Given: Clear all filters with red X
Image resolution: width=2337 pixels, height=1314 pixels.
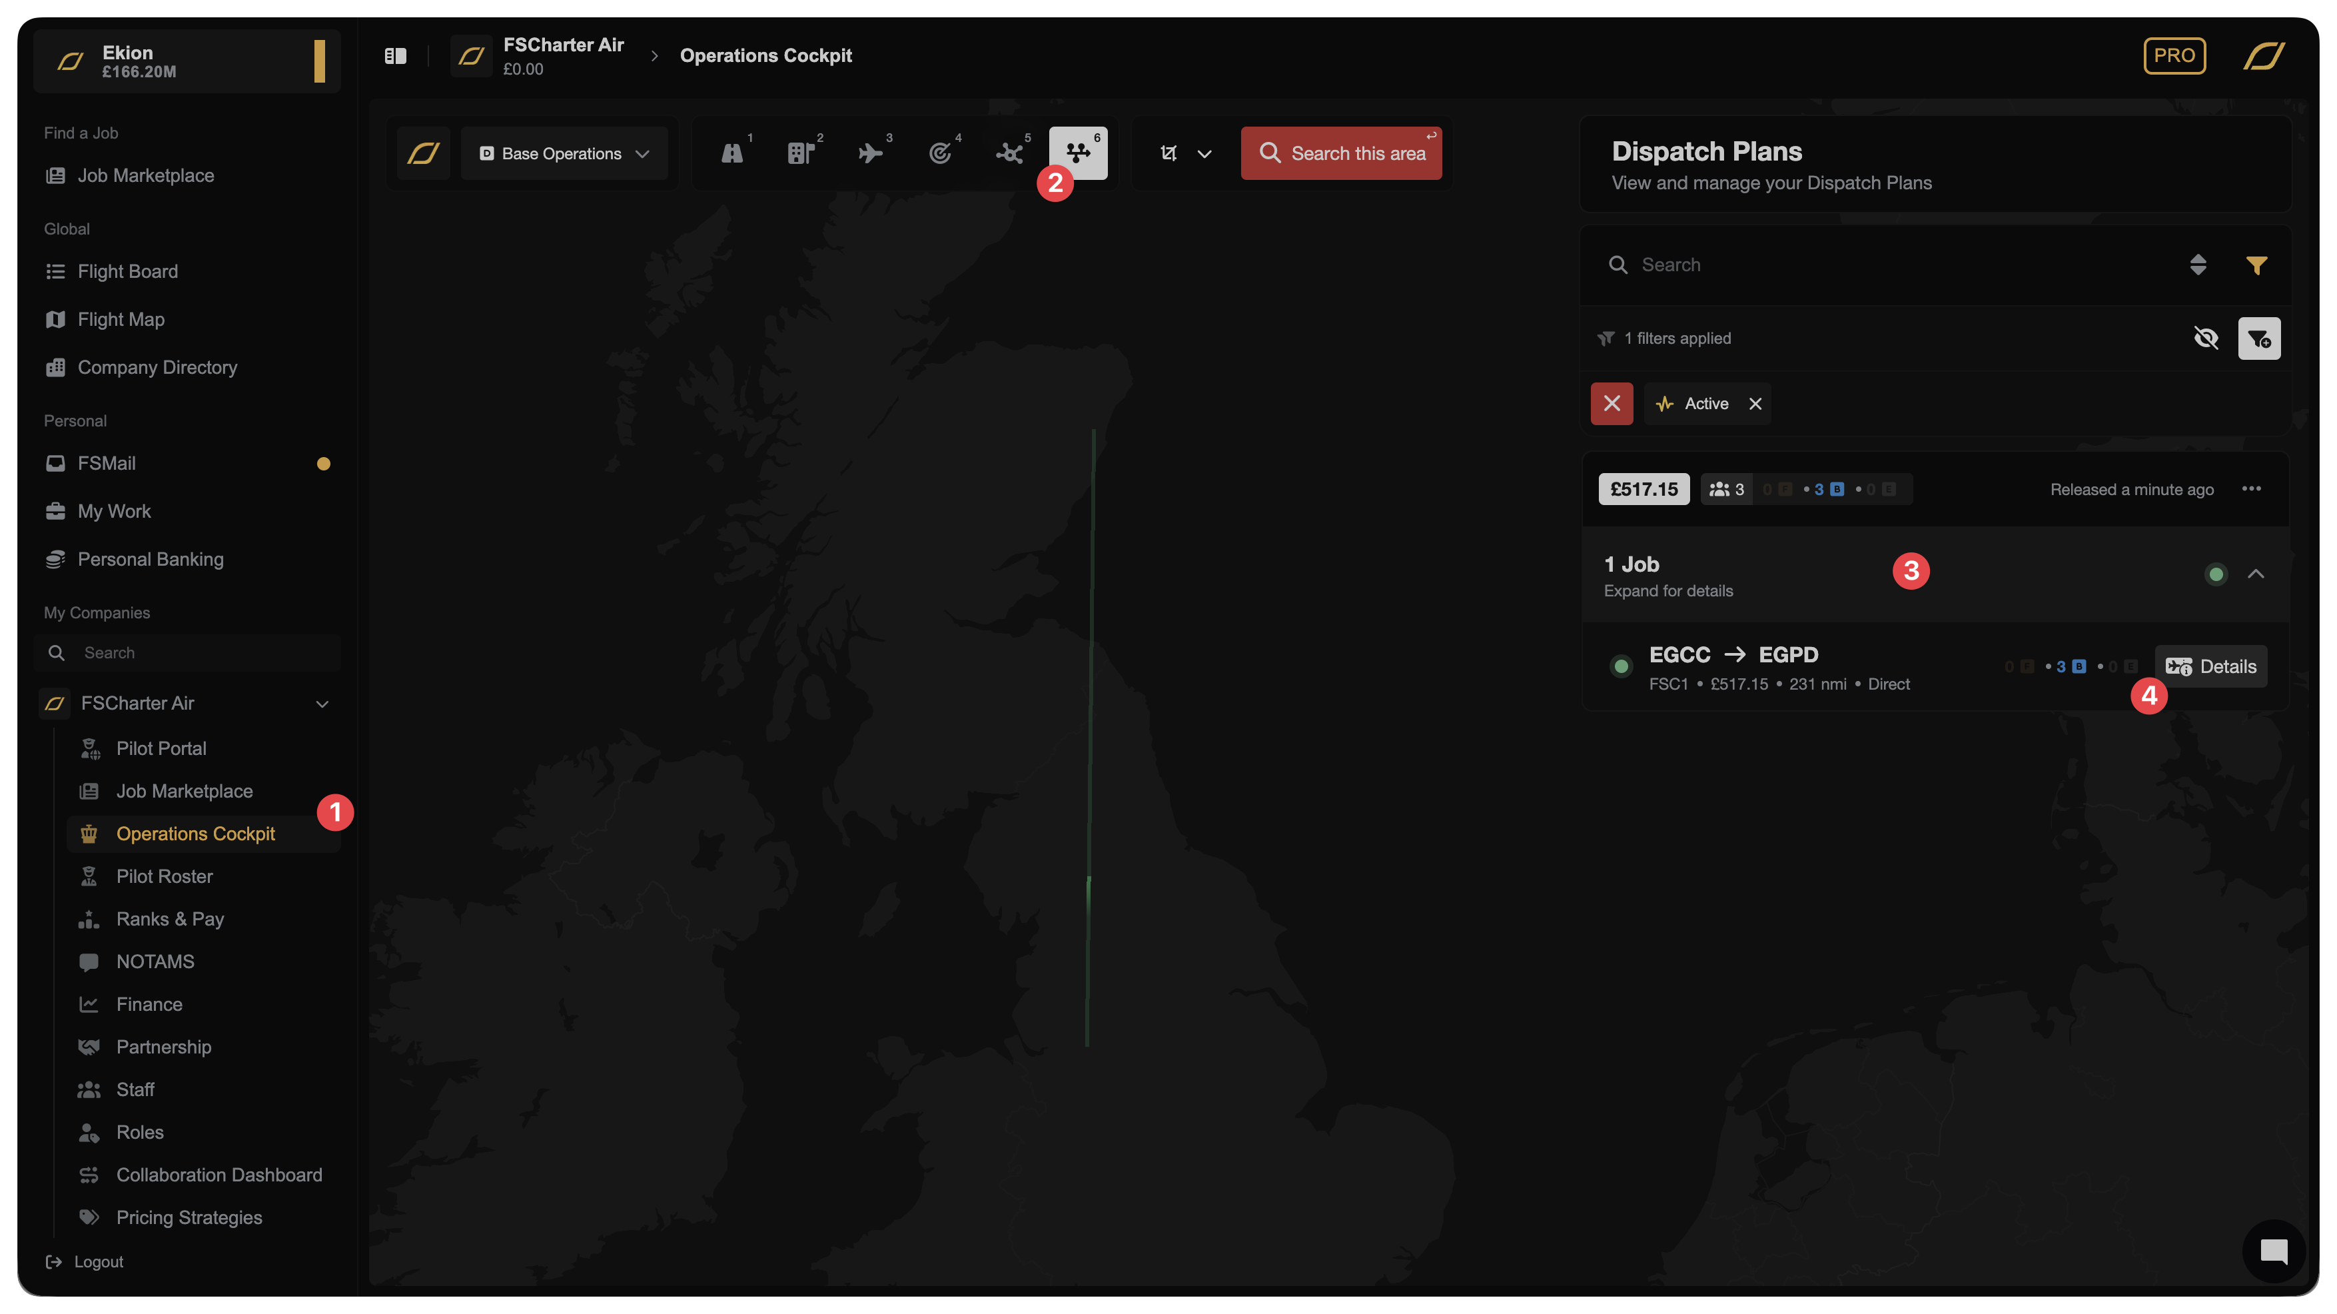Looking at the screenshot, I should tap(1612, 404).
